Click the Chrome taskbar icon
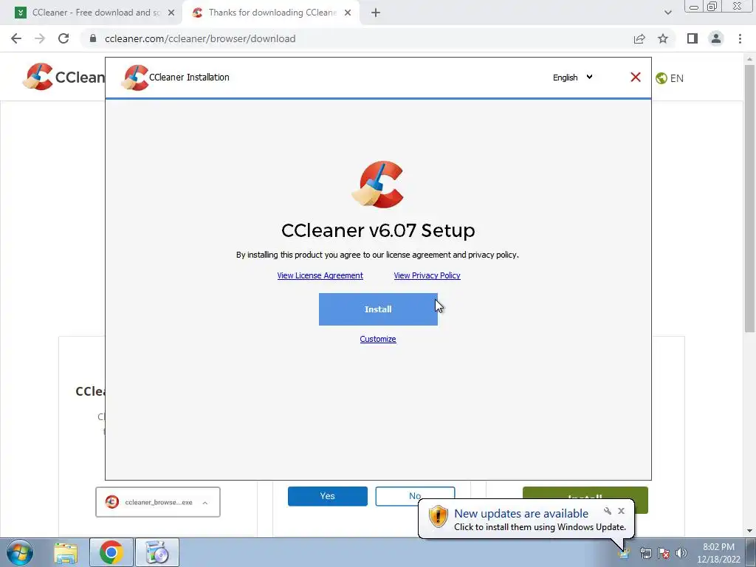756x567 pixels. (x=111, y=552)
